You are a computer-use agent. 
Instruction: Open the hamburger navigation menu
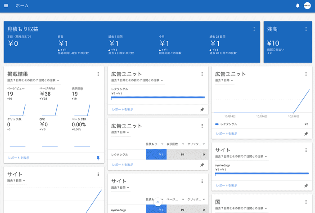point(6,5)
